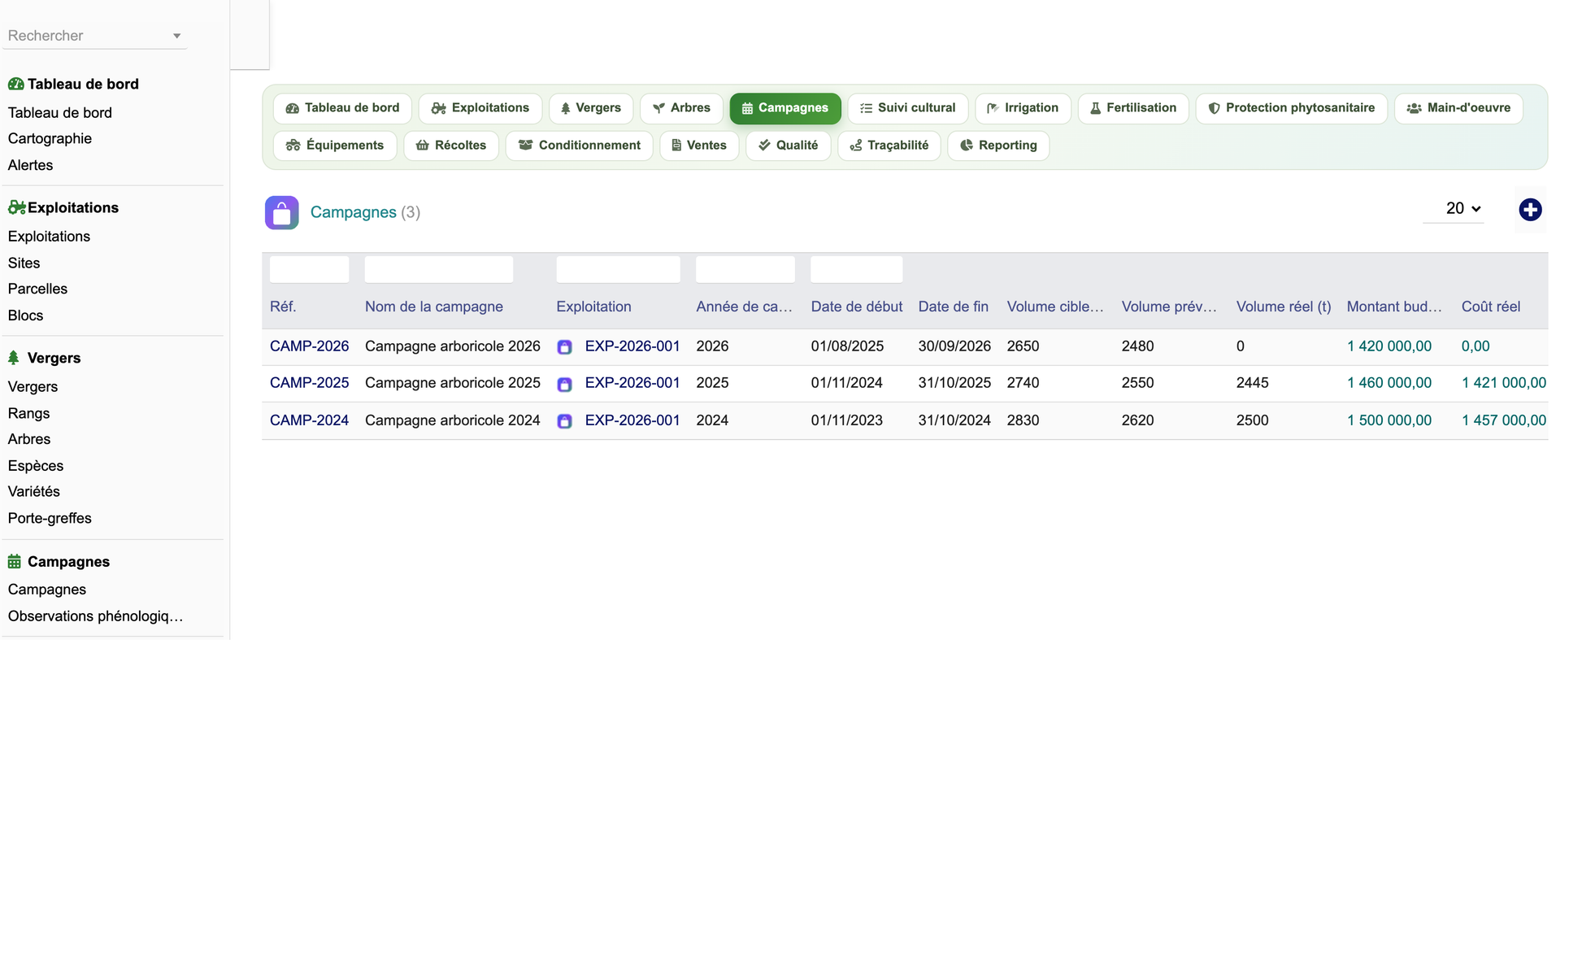1582x979 pixels.
Task: Open the Suivi cultural tab
Action: coord(907,108)
